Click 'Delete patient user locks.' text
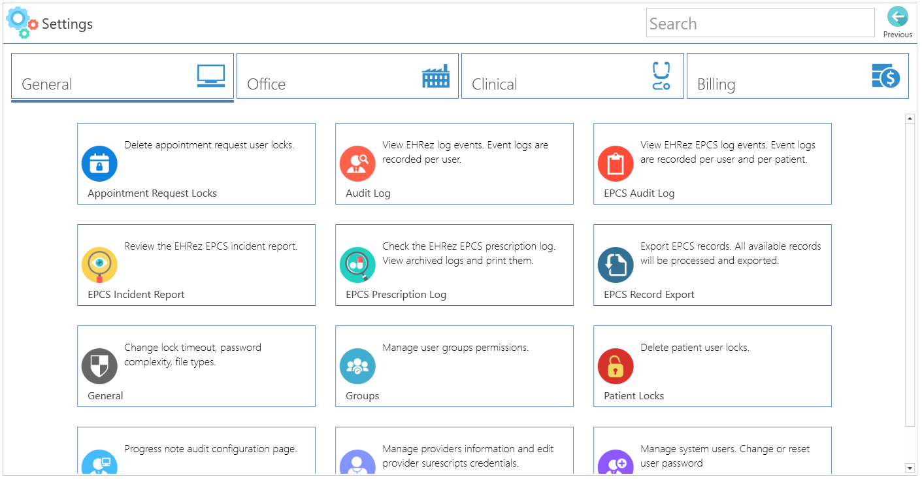The height and width of the screenshot is (479, 922). (x=695, y=348)
